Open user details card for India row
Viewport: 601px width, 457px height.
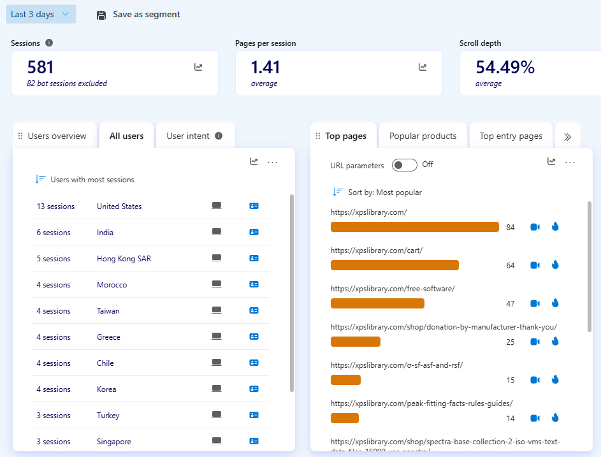coord(254,233)
